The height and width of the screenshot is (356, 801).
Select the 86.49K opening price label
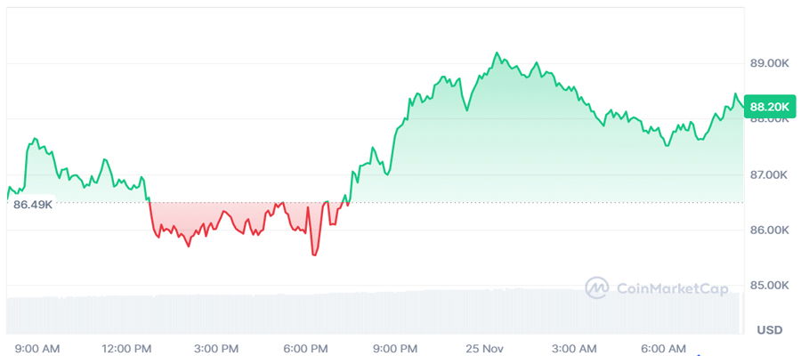[32, 205]
